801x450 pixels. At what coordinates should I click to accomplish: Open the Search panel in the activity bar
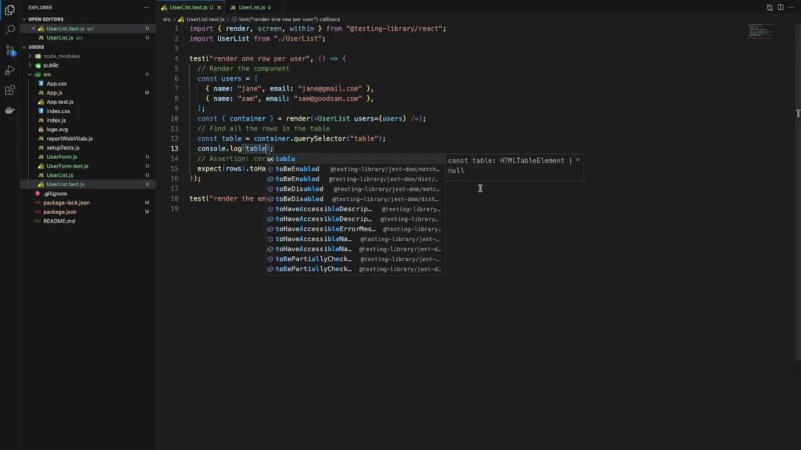pos(9,29)
